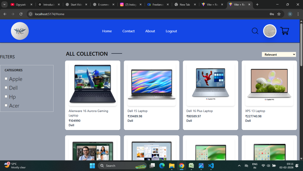The image size is (303, 171).
Task: Expand the browser tab search chevron
Action: pos(5,5)
